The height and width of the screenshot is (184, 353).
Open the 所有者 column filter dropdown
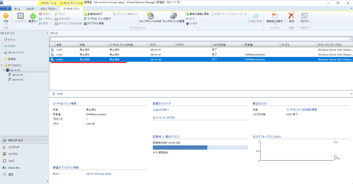278,45
